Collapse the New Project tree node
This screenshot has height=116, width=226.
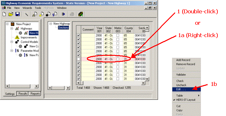(x=7, y=24)
